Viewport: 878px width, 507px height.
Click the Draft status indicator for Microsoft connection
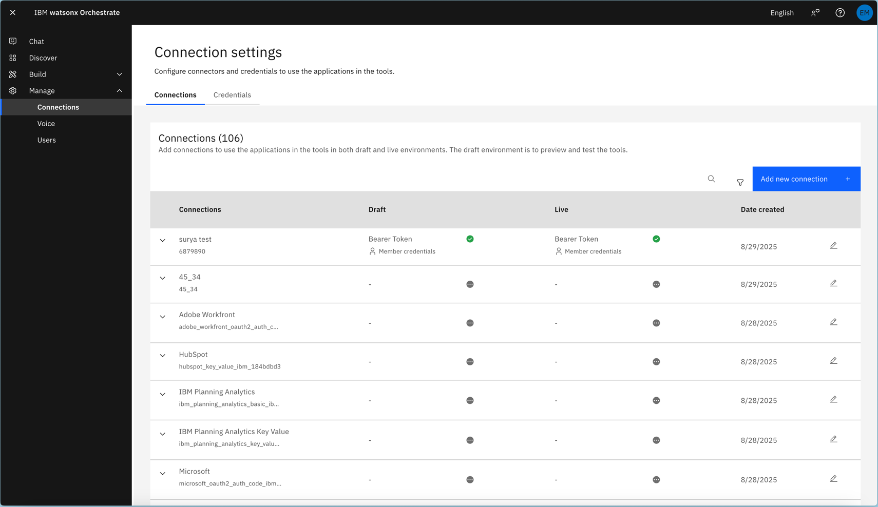click(470, 479)
